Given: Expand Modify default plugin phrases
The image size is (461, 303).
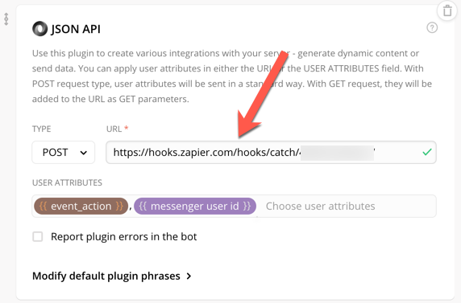Looking at the screenshot, I should [x=112, y=276].
